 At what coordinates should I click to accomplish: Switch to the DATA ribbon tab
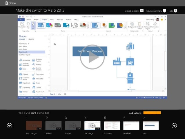click(x=52, y=20)
